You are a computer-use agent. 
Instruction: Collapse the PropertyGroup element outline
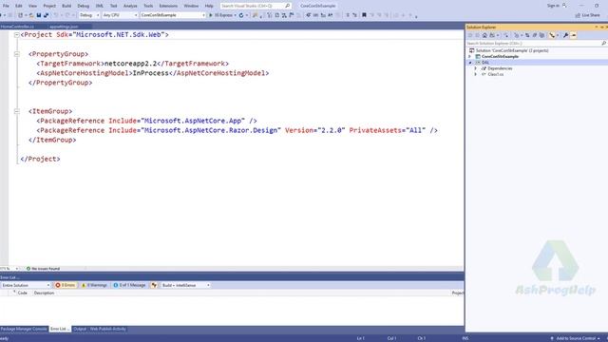(17, 54)
